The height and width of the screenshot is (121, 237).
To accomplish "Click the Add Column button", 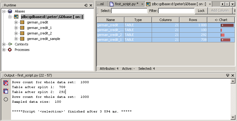I will coord(220,11).
